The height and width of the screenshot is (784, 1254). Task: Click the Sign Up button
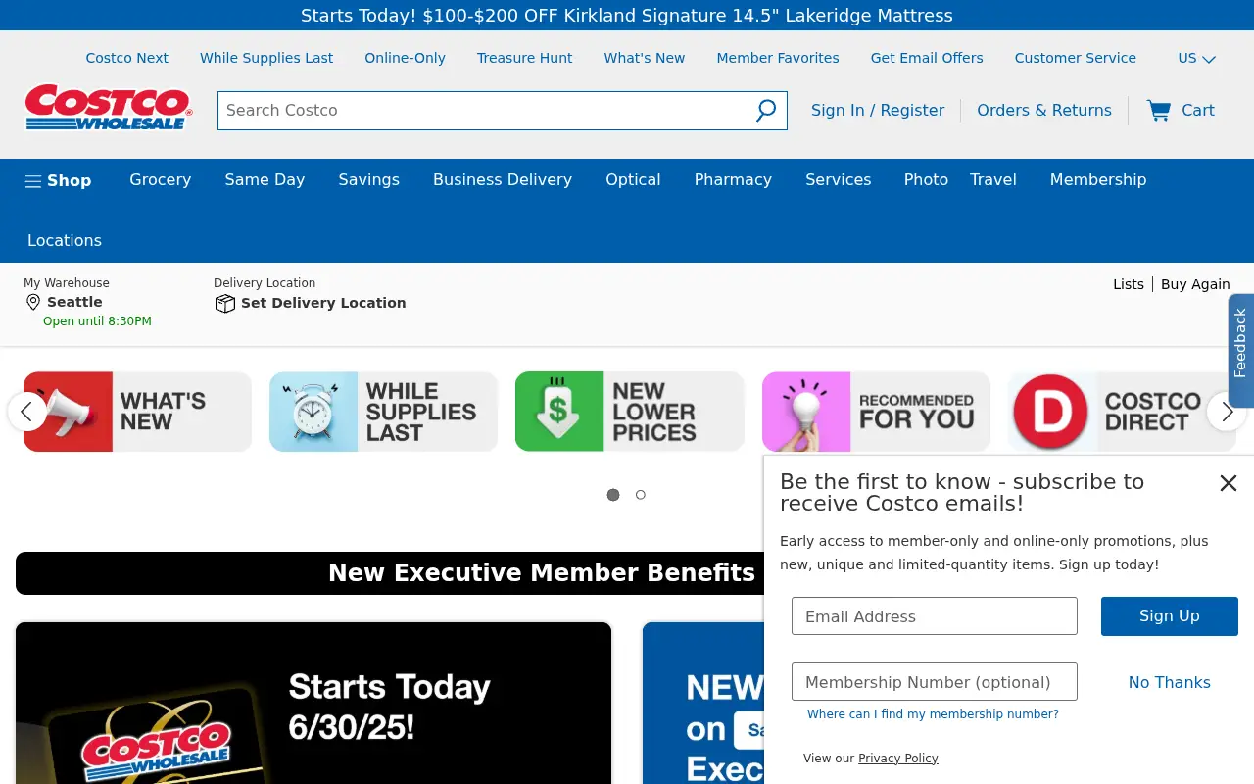point(1170,616)
